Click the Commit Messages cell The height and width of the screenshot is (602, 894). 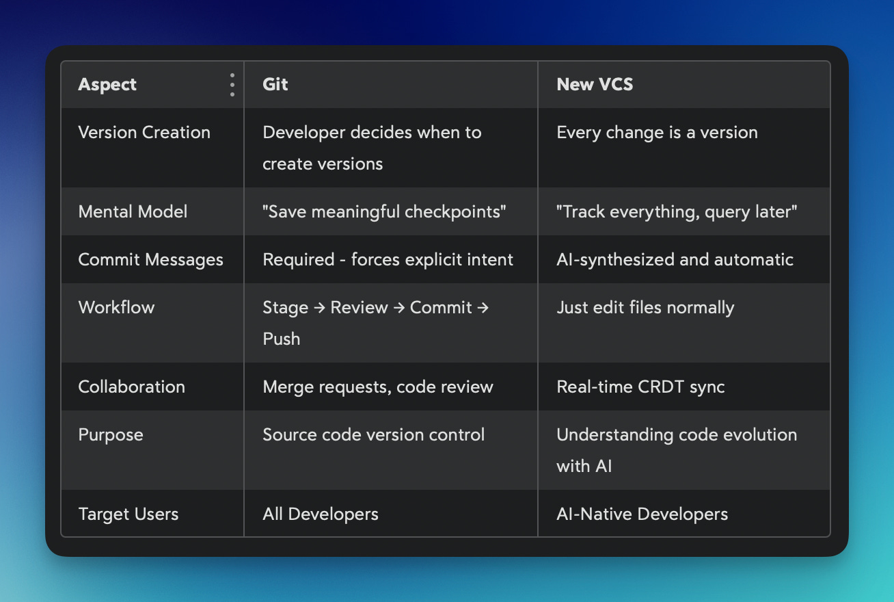click(152, 259)
